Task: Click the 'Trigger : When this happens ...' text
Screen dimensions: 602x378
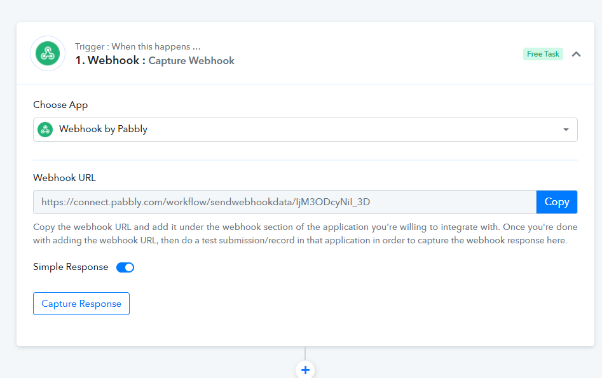Action: coord(138,46)
